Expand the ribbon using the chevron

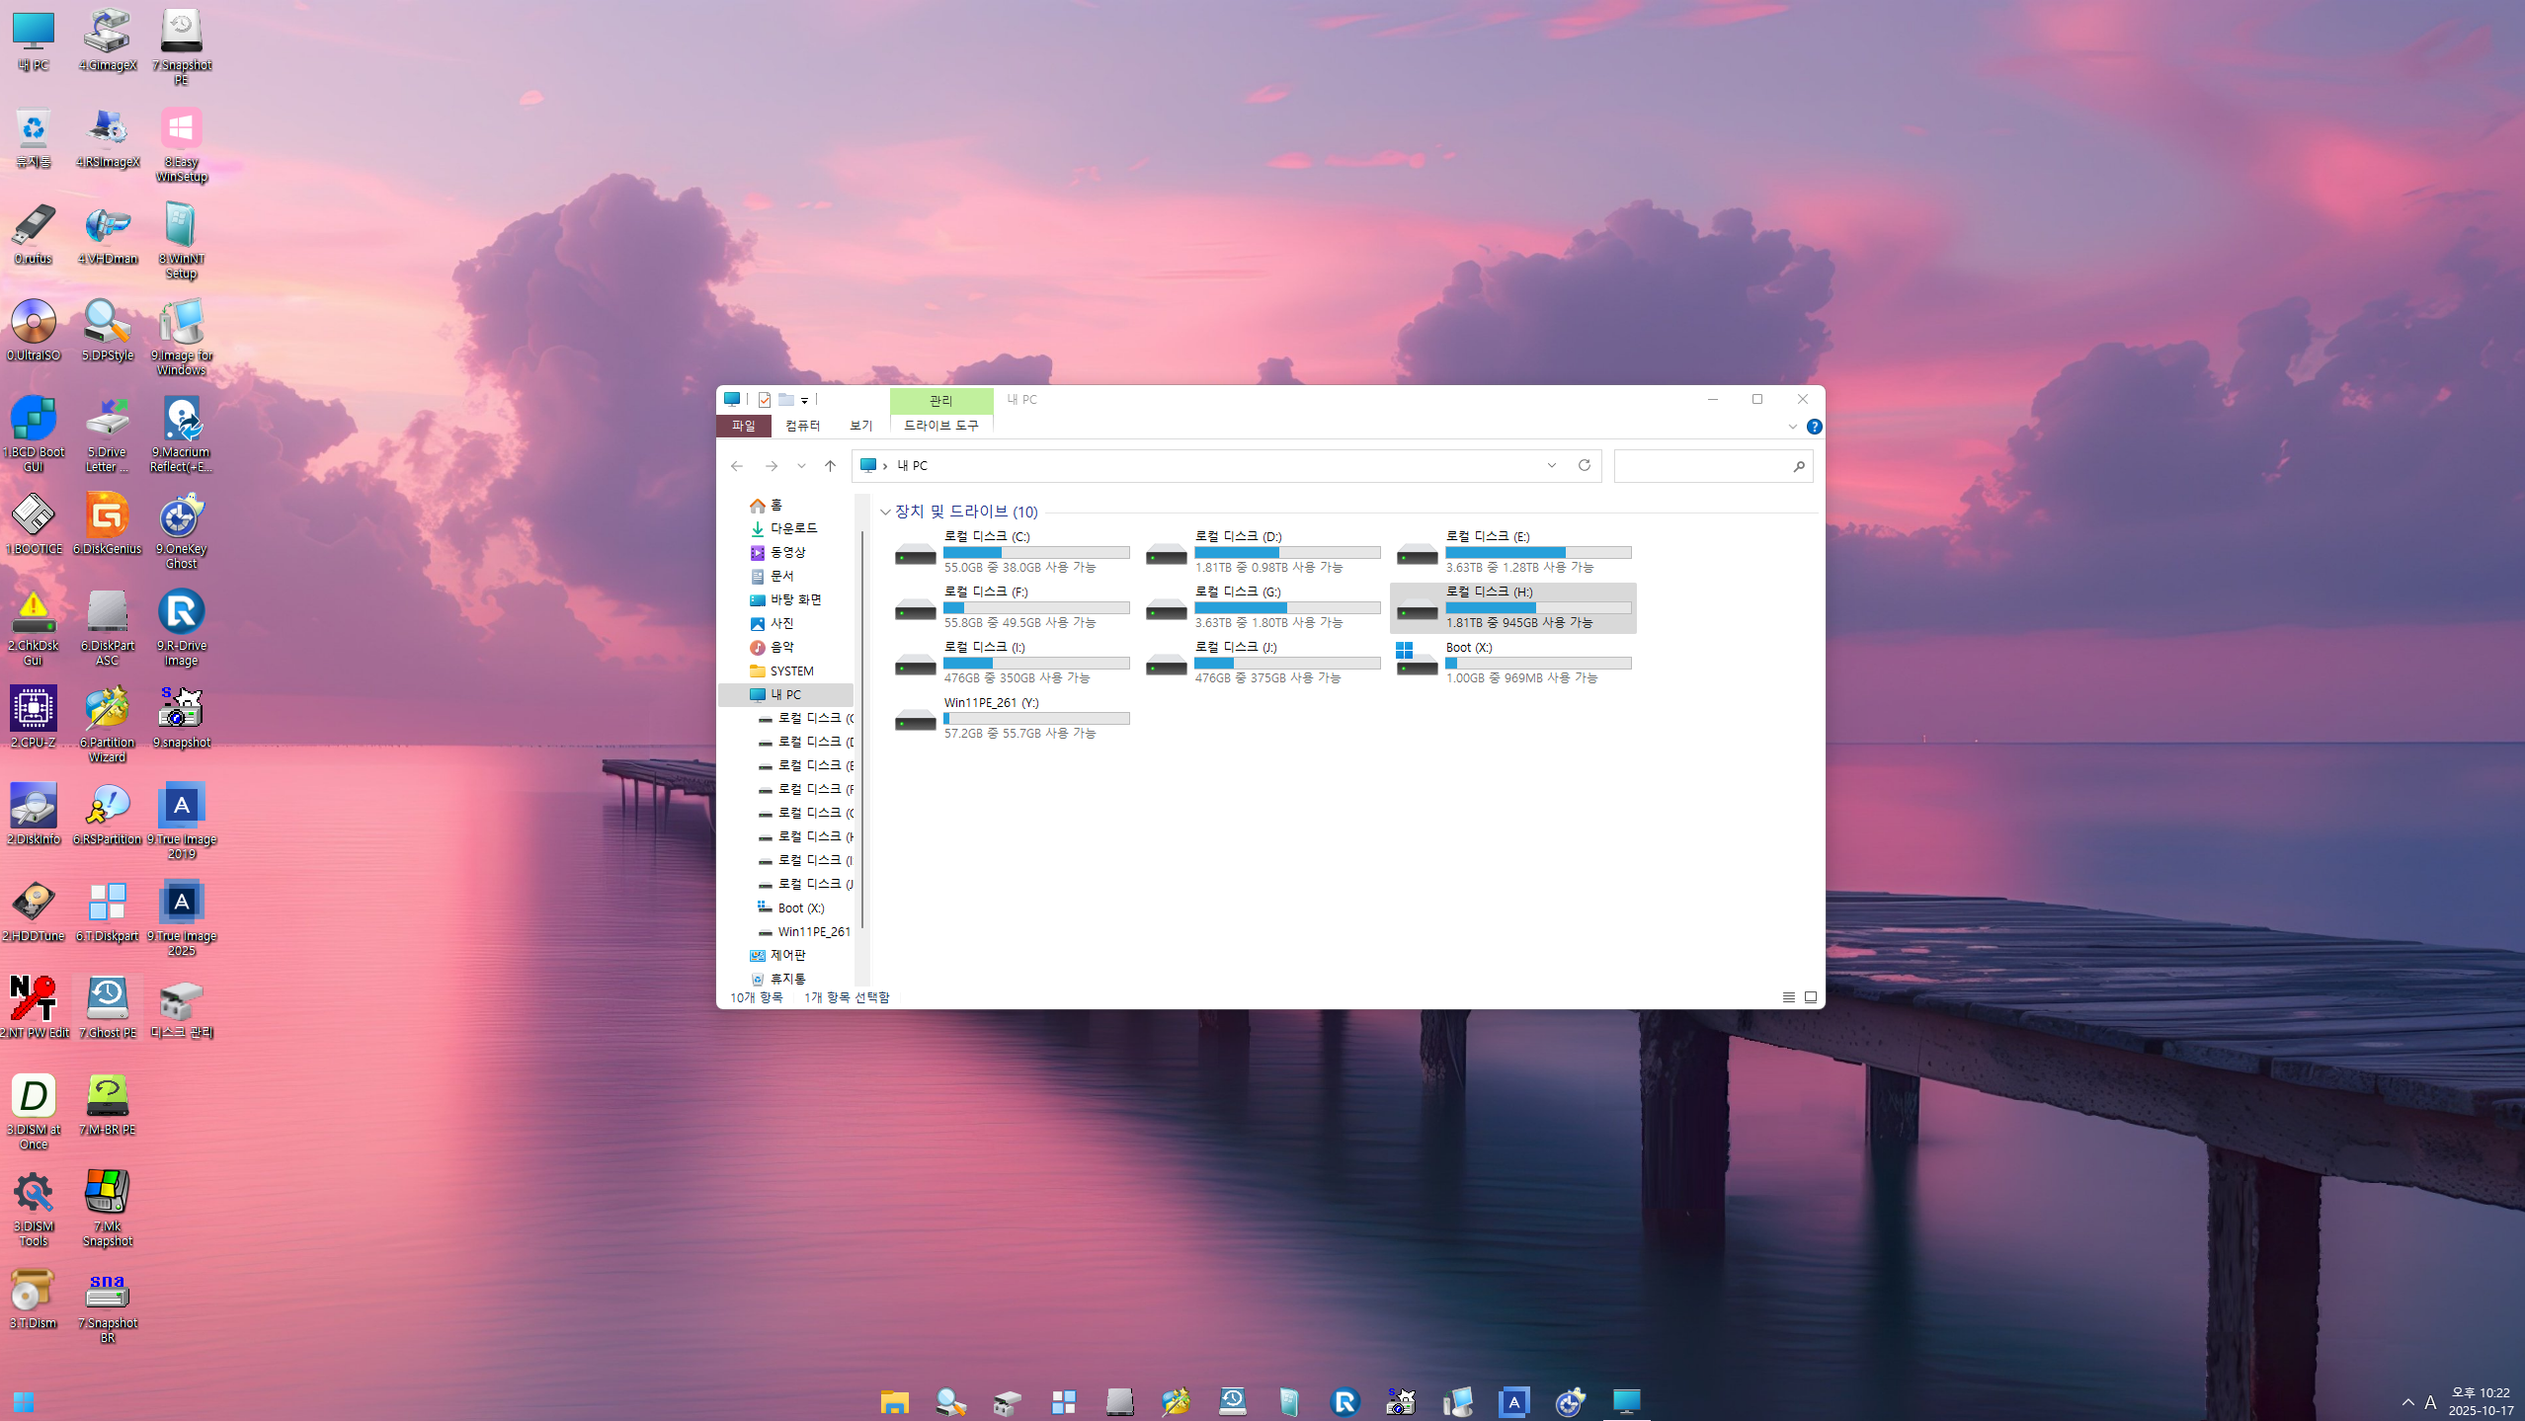click(1792, 427)
